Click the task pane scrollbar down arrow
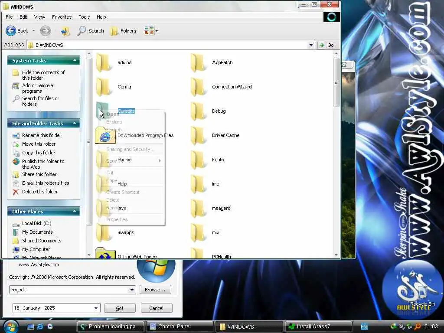The width and height of the screenshot is (444, 333). point(89,255)
